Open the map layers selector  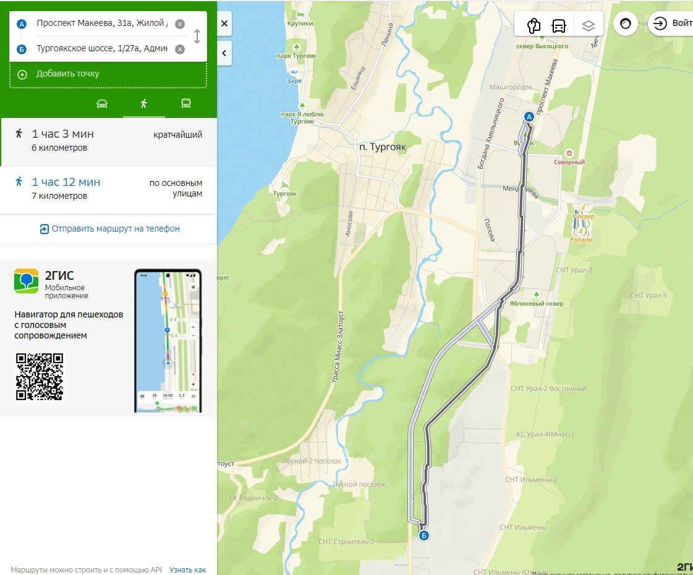[588, 25]
